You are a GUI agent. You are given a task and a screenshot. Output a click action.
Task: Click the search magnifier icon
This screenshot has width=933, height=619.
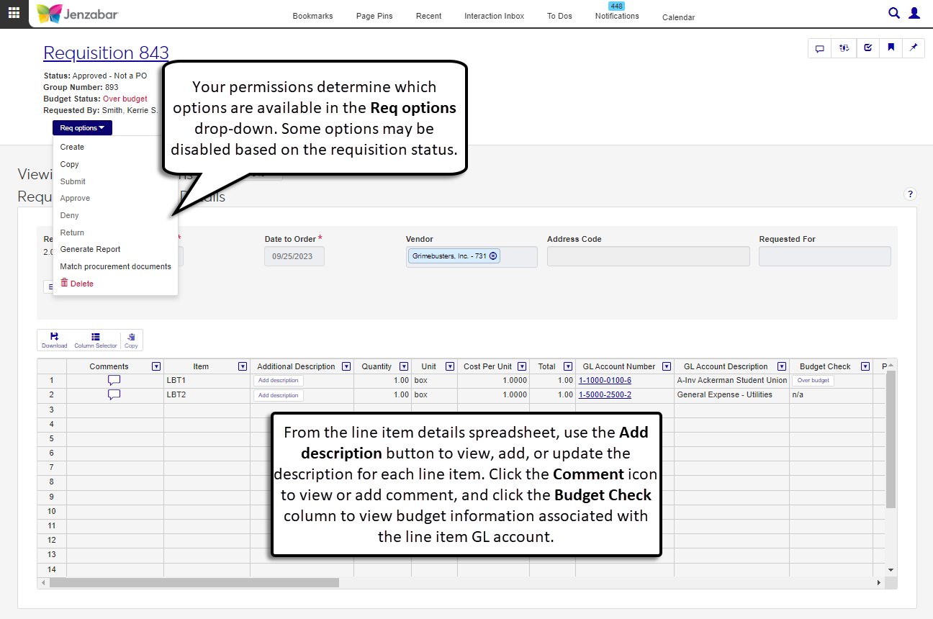click(894, 13)
